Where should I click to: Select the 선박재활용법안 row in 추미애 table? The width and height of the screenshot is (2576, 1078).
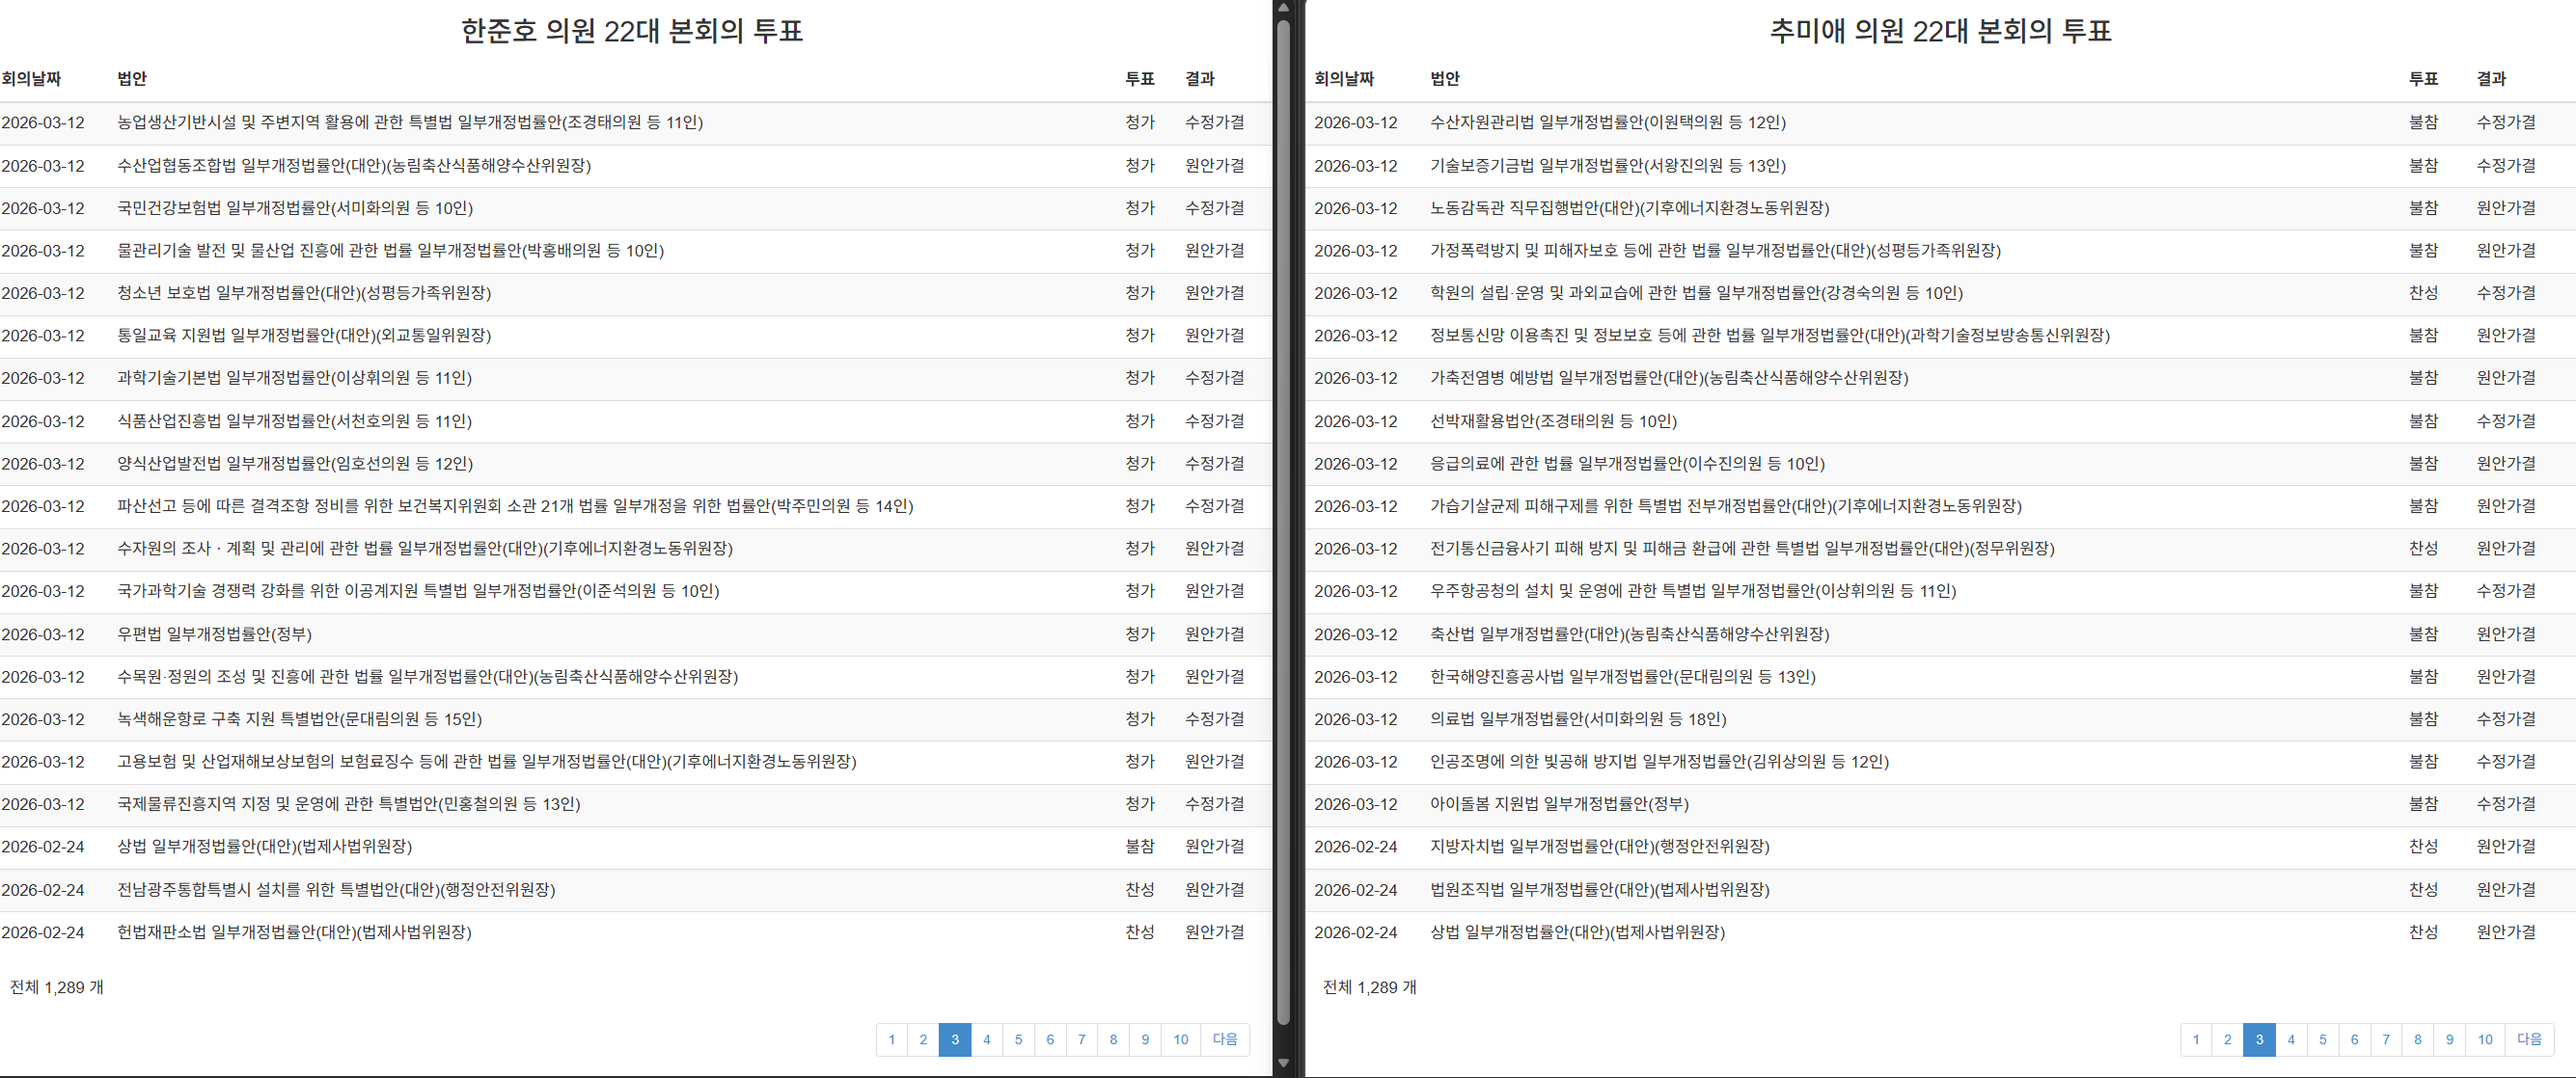pyautogui.click(x=1552, y=421)
